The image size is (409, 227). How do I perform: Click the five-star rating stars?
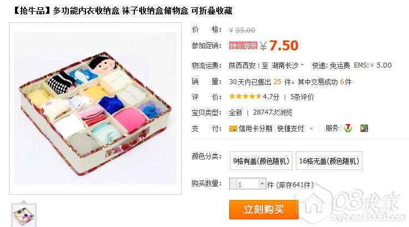pos(245,97)
